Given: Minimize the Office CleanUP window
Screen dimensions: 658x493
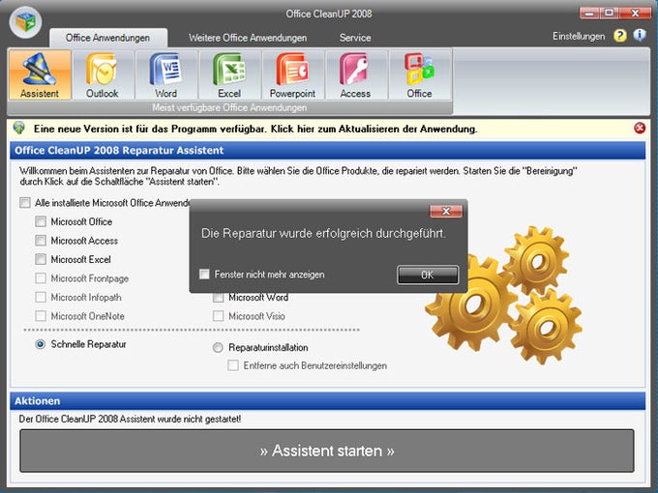Looking at the screenshot, I should tap(589, 14).
